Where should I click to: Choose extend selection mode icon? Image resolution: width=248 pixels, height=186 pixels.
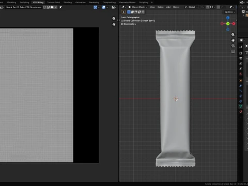coord(132,12)
